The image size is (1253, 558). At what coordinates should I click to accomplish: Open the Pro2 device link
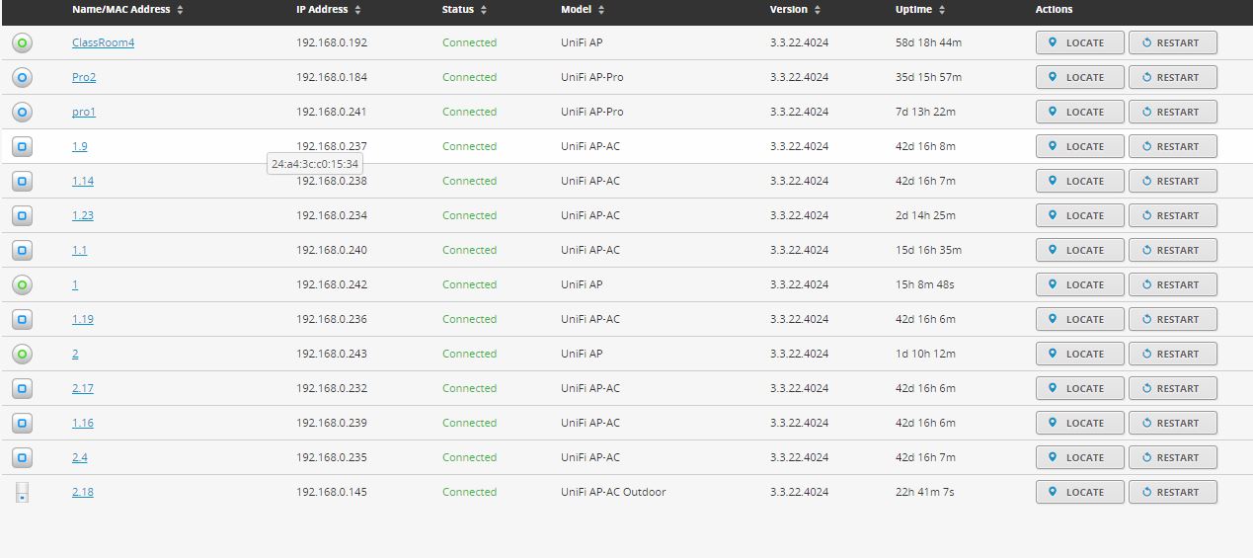[x=84, y=78]
